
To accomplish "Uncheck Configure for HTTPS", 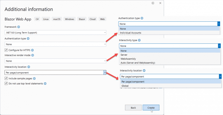I will pos(6,50).
